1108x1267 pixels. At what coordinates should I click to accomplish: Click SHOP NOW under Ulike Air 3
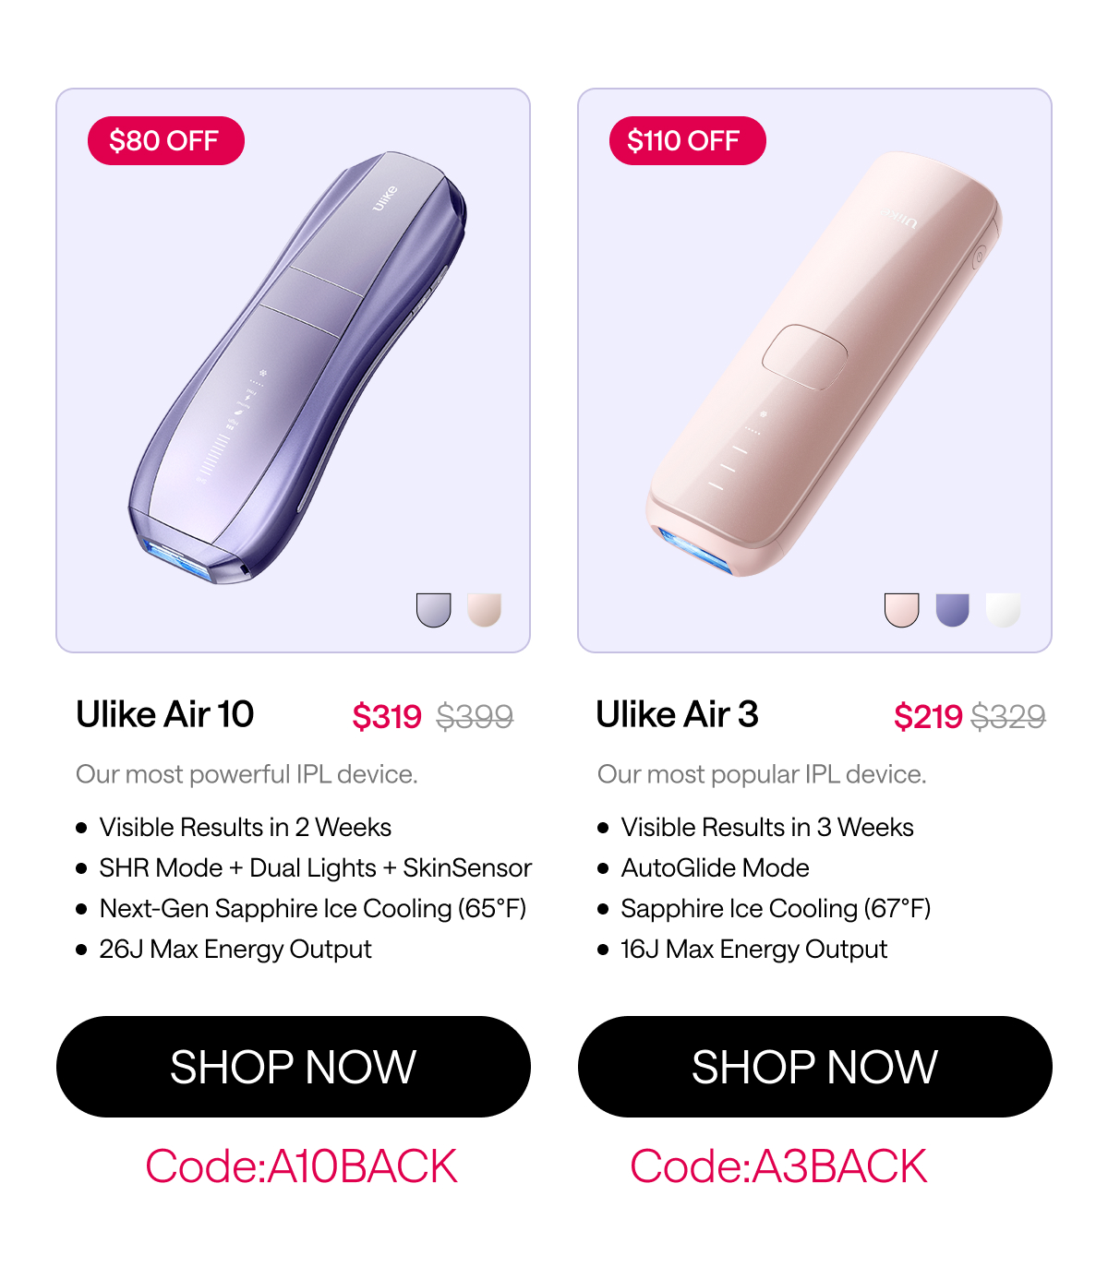(814, 1067)
